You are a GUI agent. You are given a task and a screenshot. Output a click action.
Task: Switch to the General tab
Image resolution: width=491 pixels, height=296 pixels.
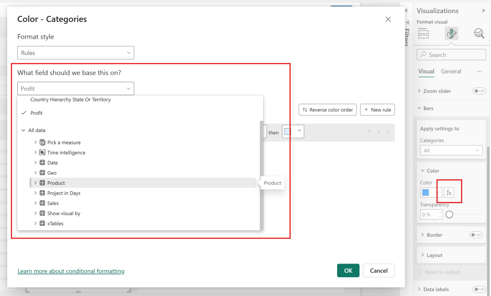451,71
